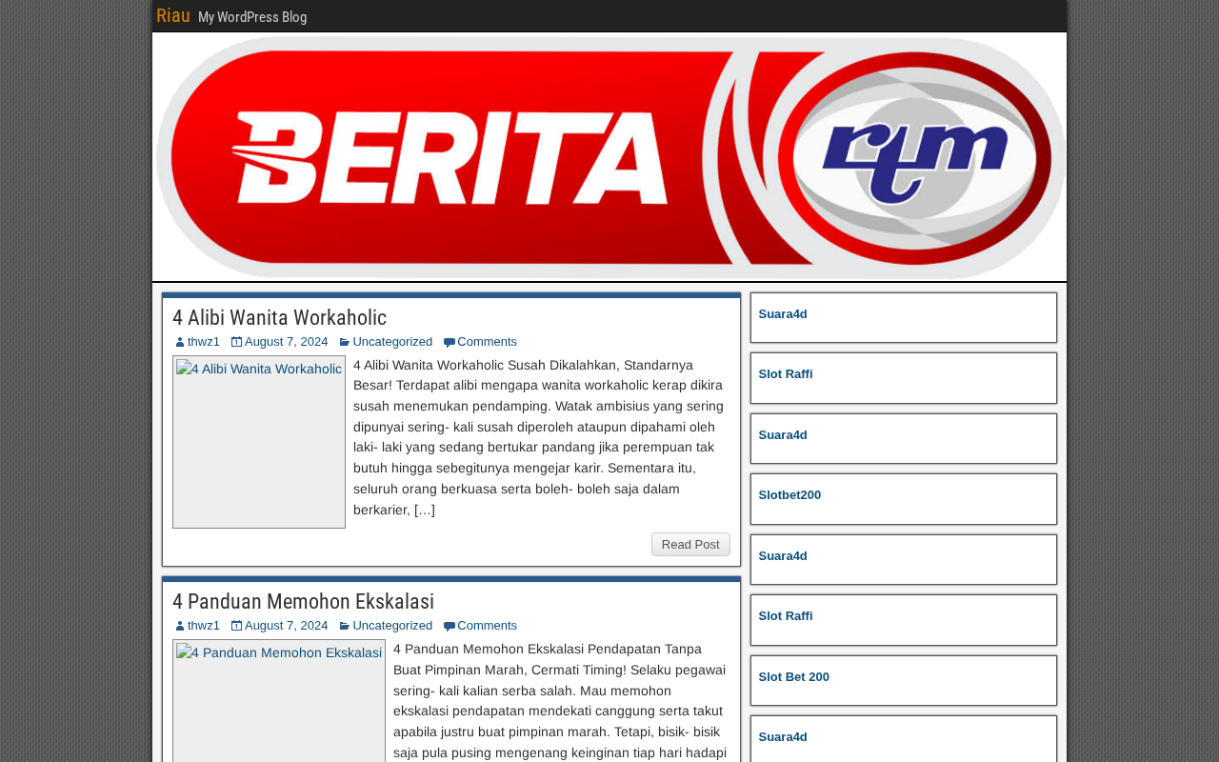Open the post titled 4 Alibi Wanita Workaholic
The width and height of the screenshot is (1219, 762).
pyautogui.click(x=279, y=318)
